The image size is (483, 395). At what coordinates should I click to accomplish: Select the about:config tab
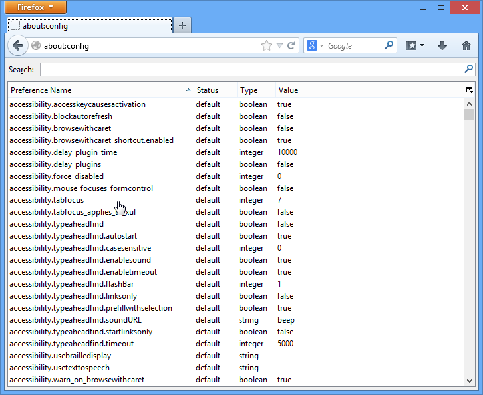[90, 26]
